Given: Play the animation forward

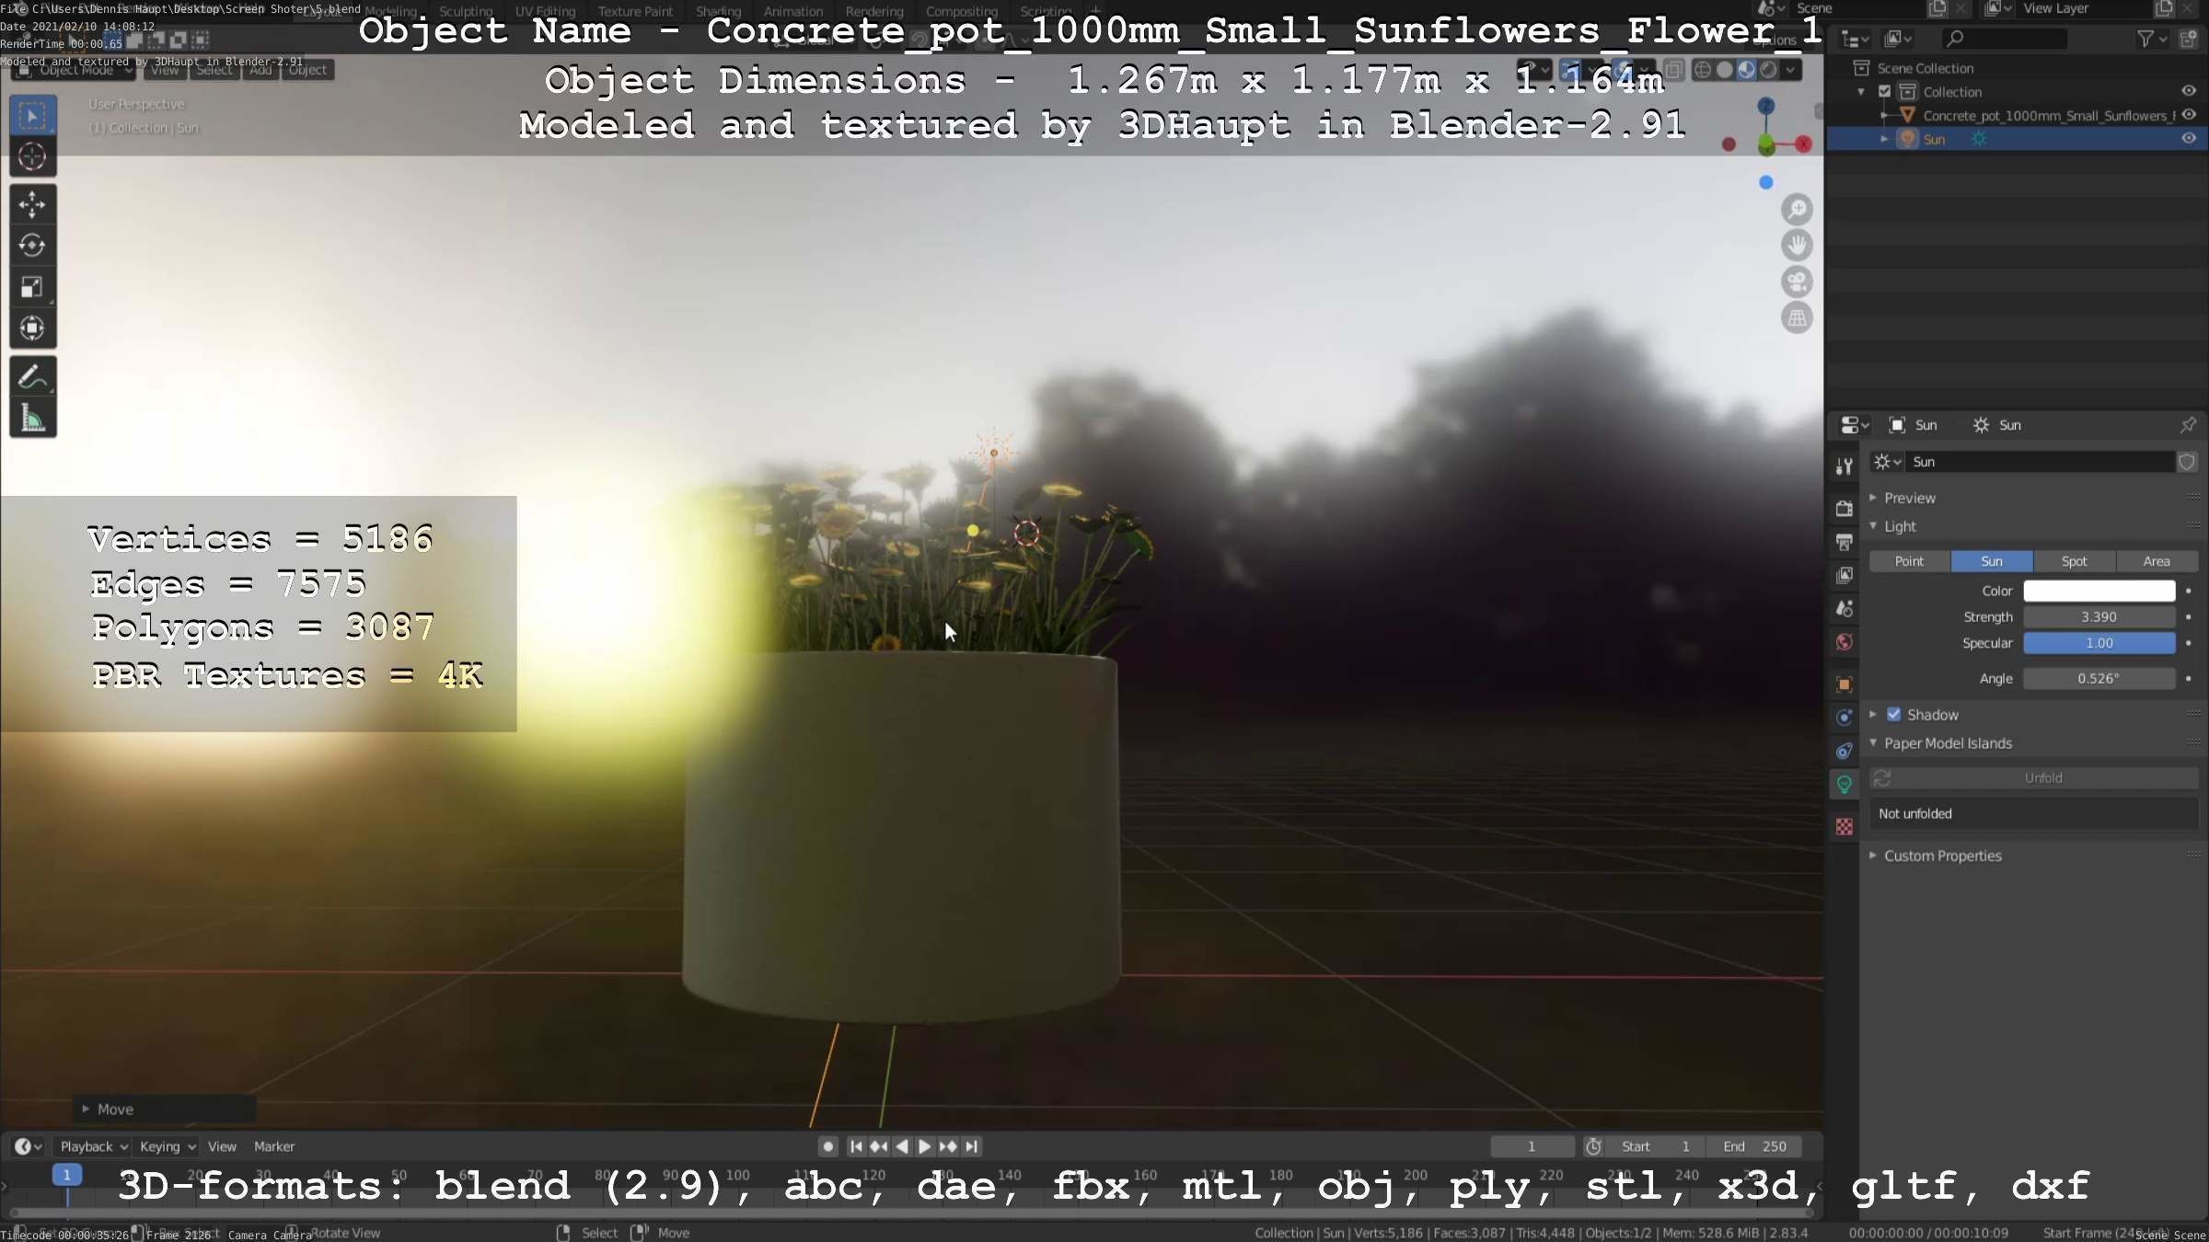Looking at the screenshot, I should pos(925,1146).
